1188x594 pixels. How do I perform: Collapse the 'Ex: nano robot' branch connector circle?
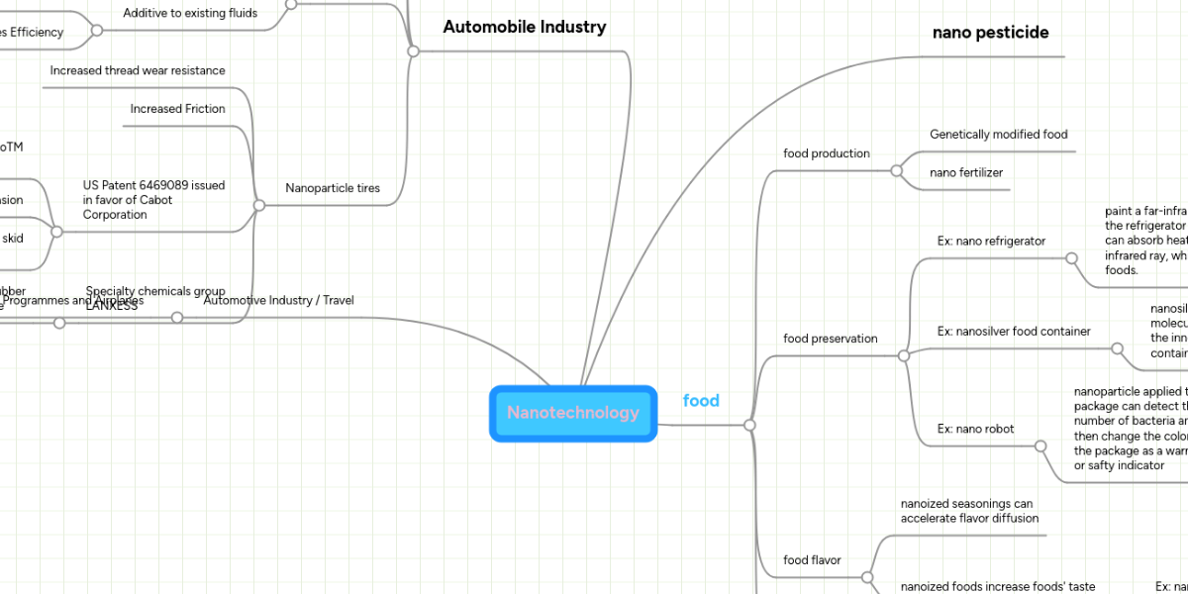(1040, 446)
